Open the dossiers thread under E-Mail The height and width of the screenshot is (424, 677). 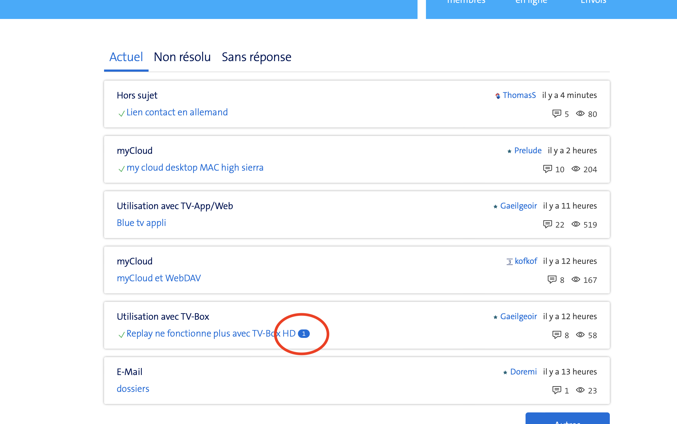point(133,389)
